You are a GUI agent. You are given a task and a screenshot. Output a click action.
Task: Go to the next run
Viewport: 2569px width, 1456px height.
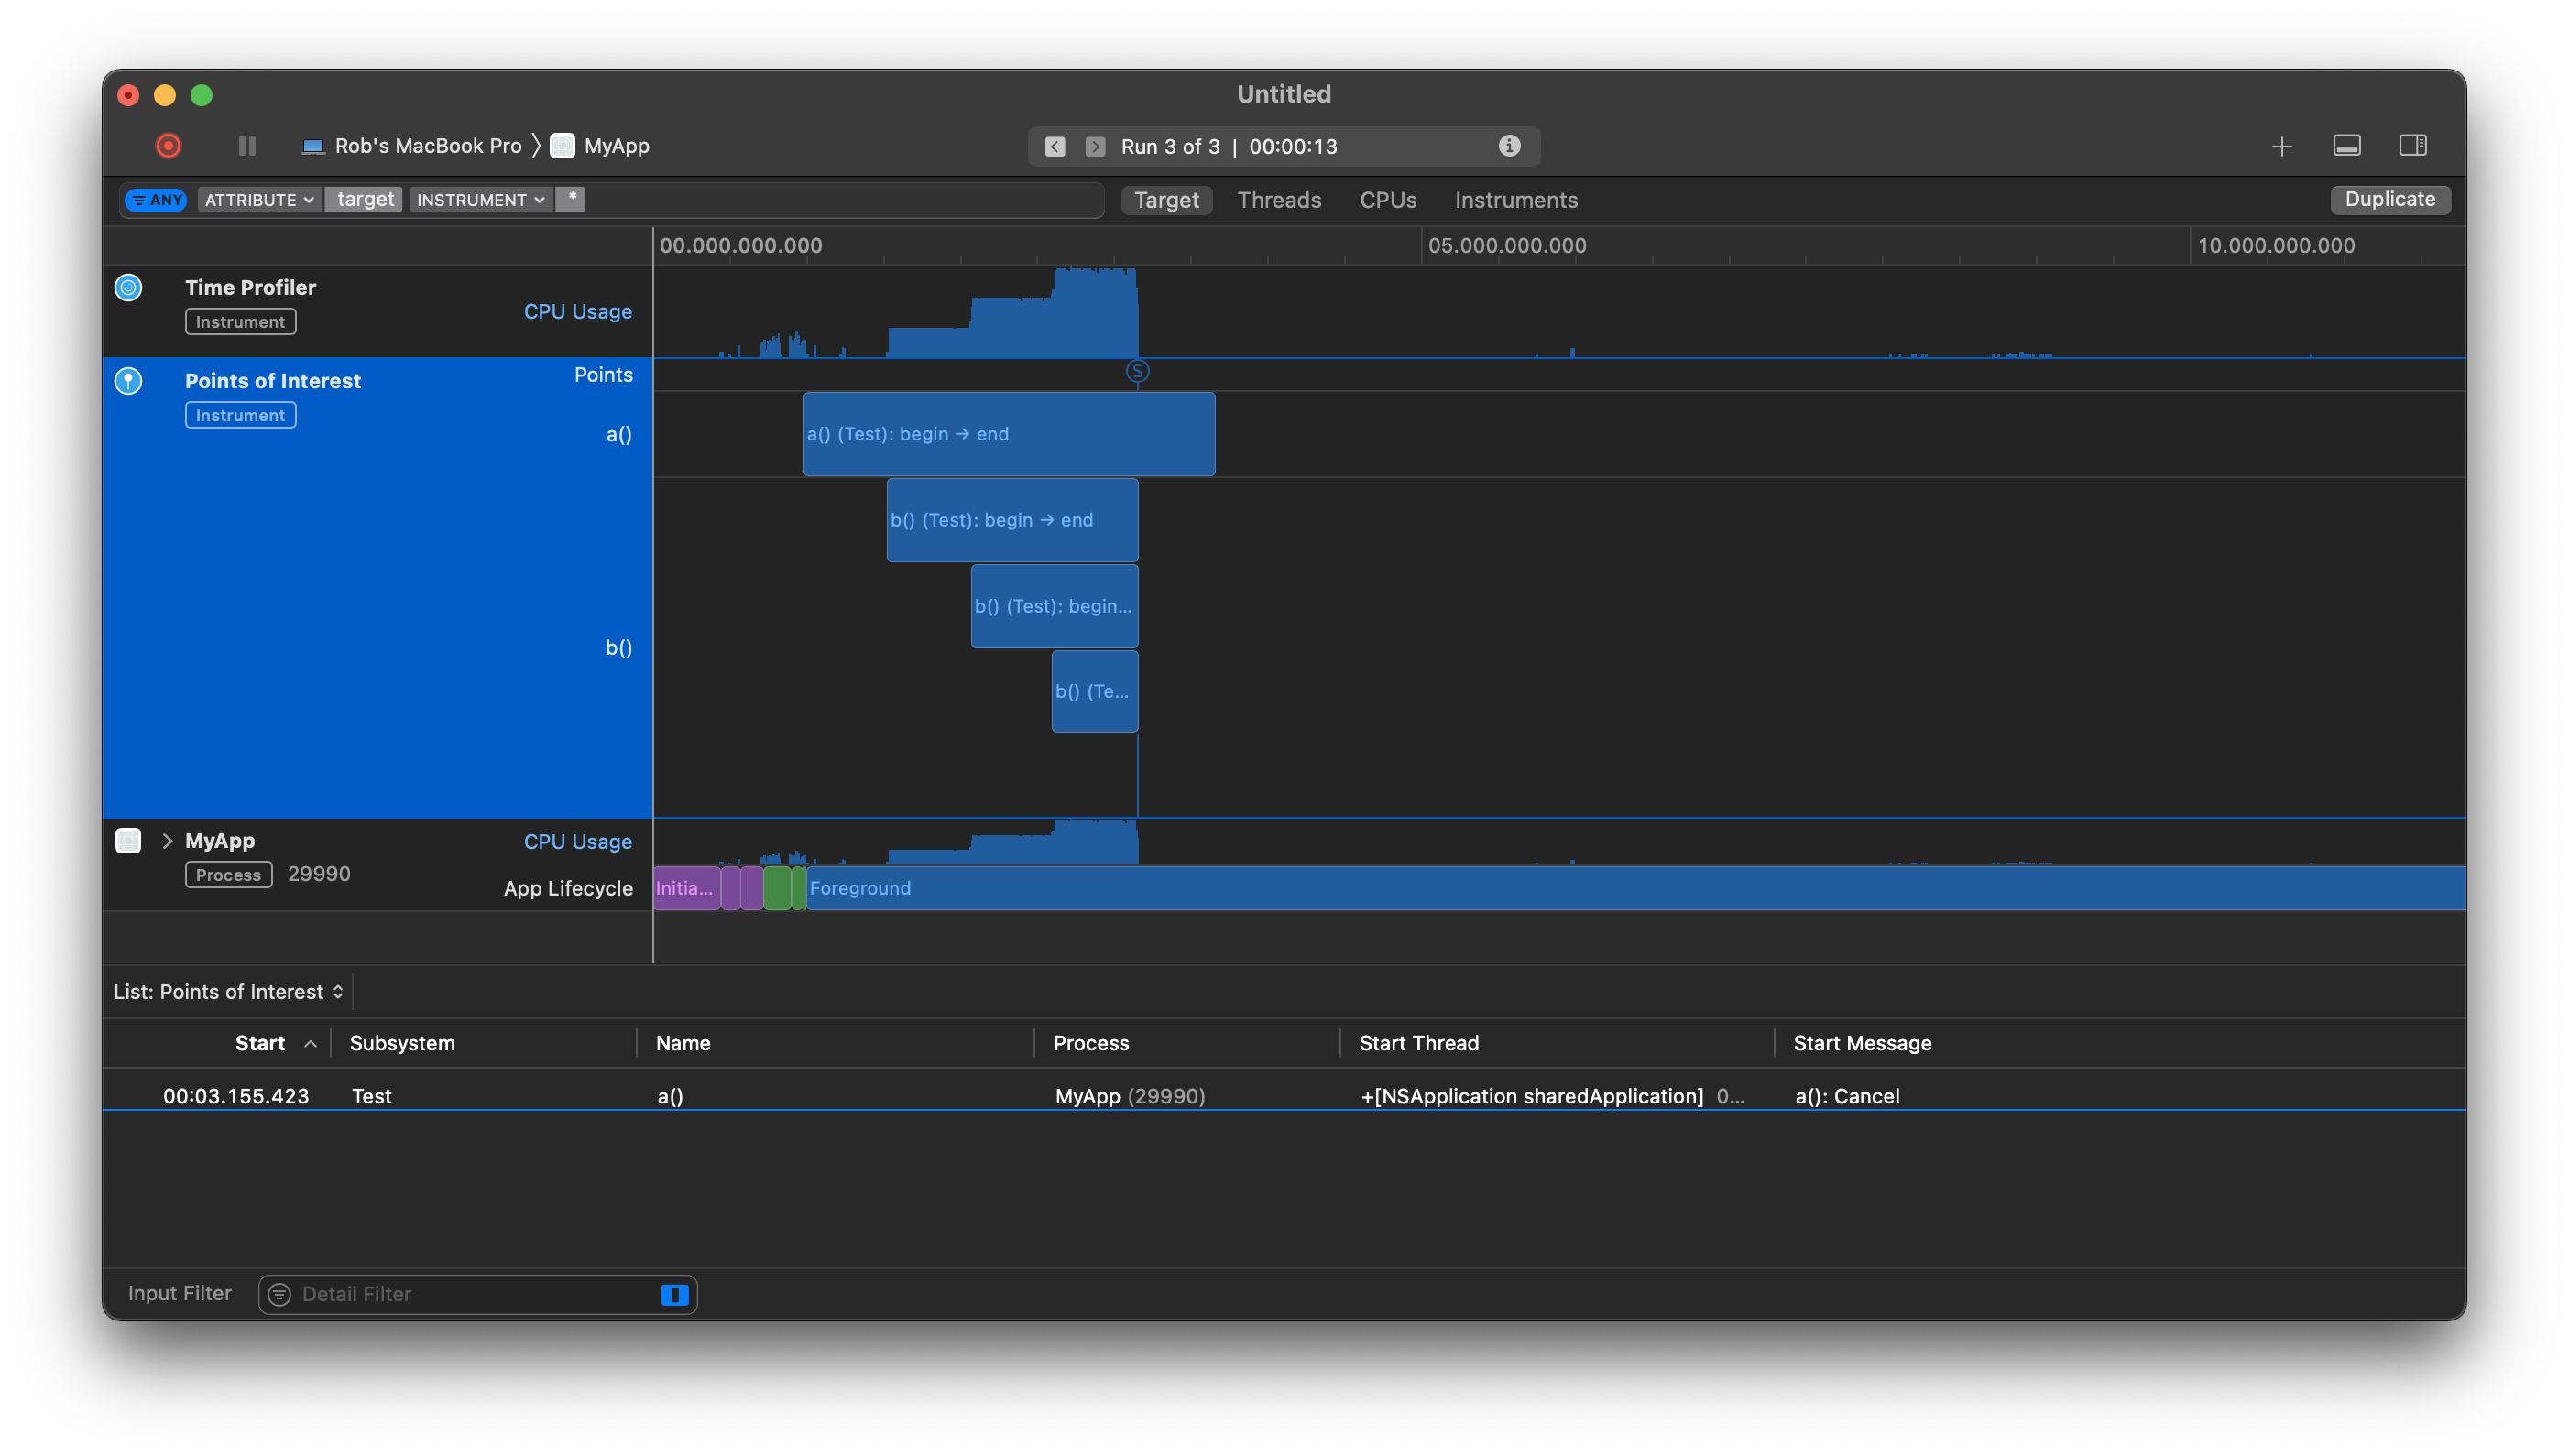tap(1096, 147)
